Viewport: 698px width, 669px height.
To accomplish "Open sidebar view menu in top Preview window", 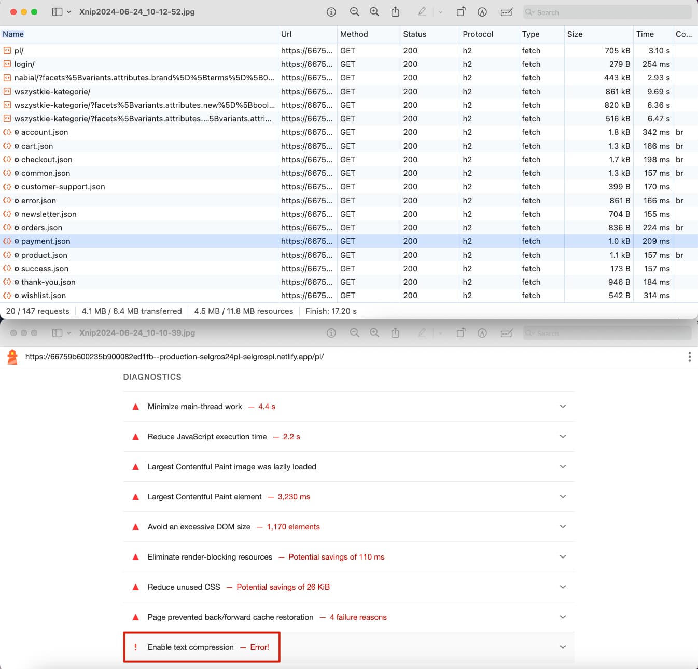I will [x=57, y=12].
